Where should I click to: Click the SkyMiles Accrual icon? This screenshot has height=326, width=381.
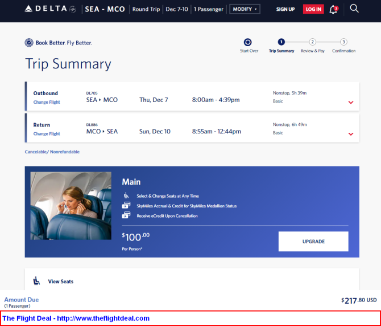click(126, 206)
